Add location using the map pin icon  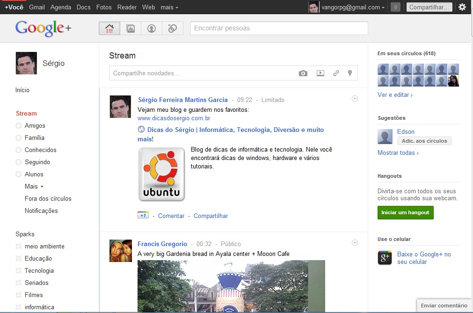tap(349, 73)
